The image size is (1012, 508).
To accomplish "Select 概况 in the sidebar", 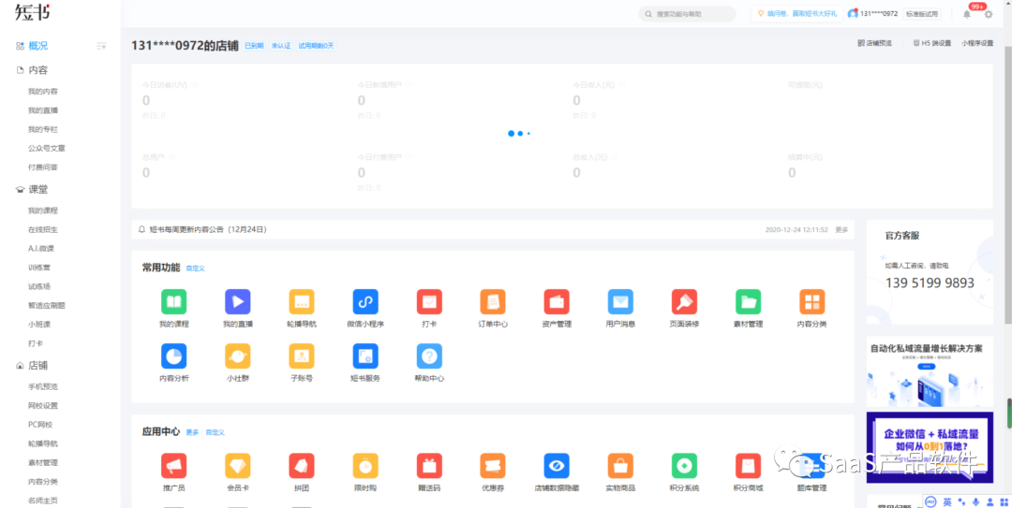I will (x=37, y=46).
